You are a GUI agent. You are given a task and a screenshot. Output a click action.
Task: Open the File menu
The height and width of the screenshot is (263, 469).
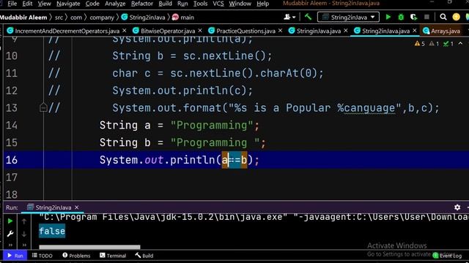tap(12, 4)
